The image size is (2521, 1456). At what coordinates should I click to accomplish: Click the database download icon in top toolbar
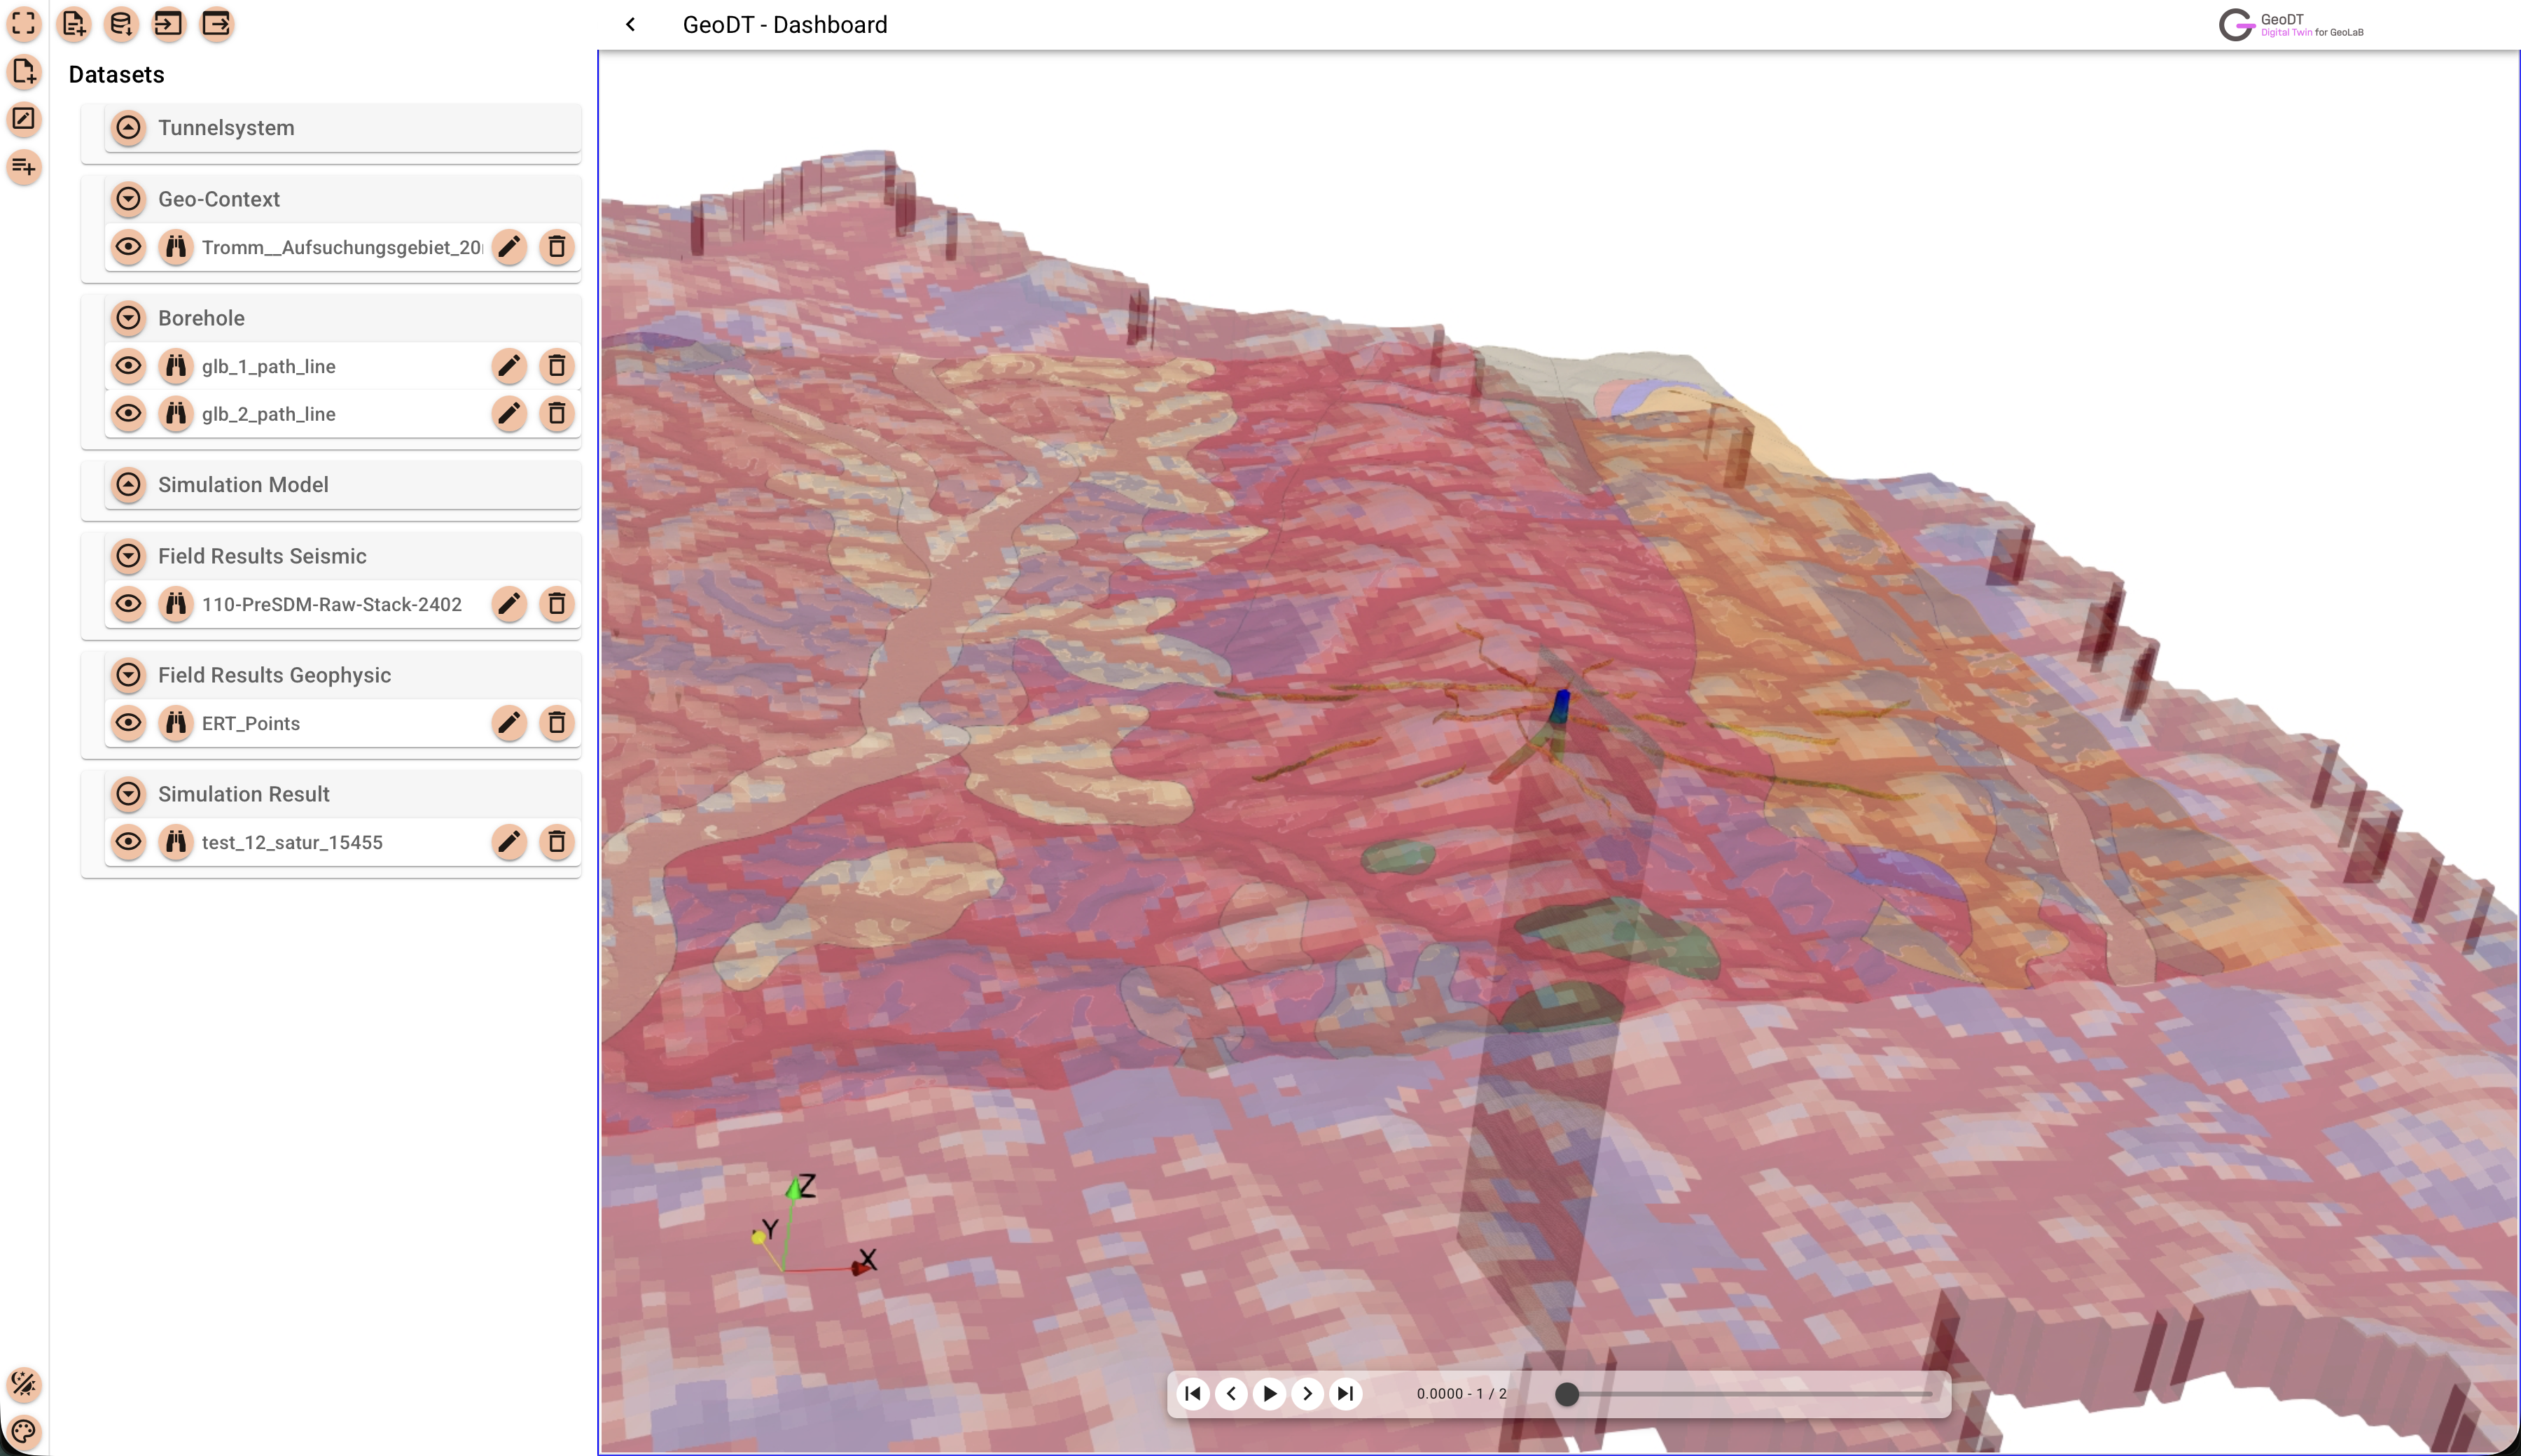click(121, 23)
